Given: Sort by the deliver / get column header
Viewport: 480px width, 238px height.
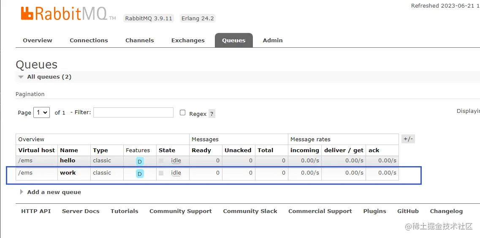Looking at the screenshot, I should tap(344, 150).
